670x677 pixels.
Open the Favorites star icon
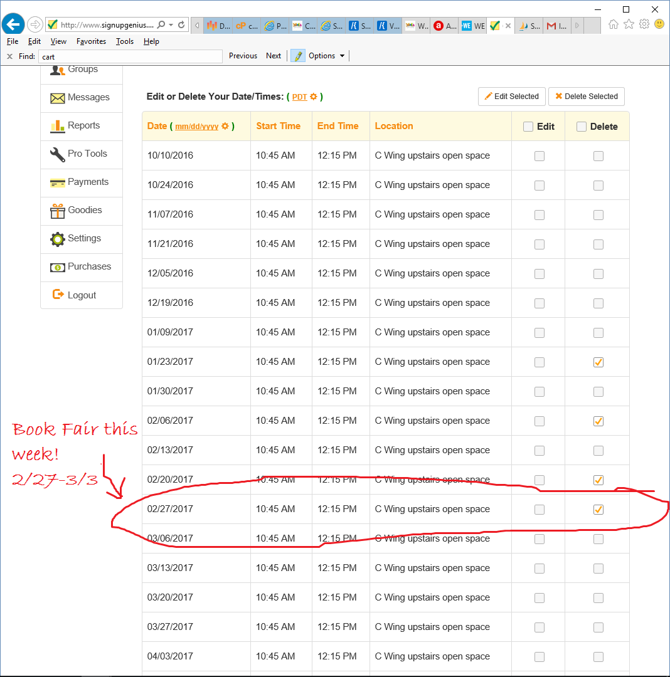(x=629, y=24)
